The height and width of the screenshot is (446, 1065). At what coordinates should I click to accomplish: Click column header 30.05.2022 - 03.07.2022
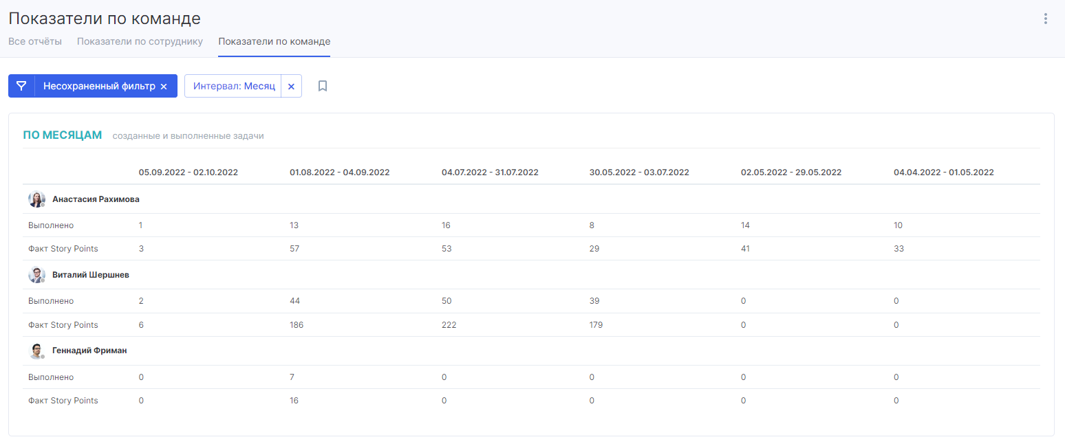click(639, 172)
